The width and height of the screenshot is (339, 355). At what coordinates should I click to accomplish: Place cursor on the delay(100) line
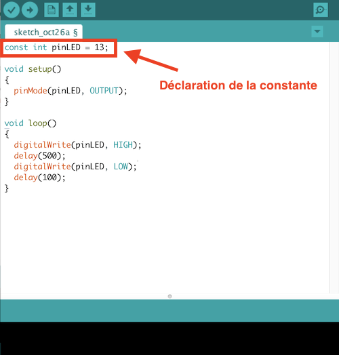coord(39,177)
